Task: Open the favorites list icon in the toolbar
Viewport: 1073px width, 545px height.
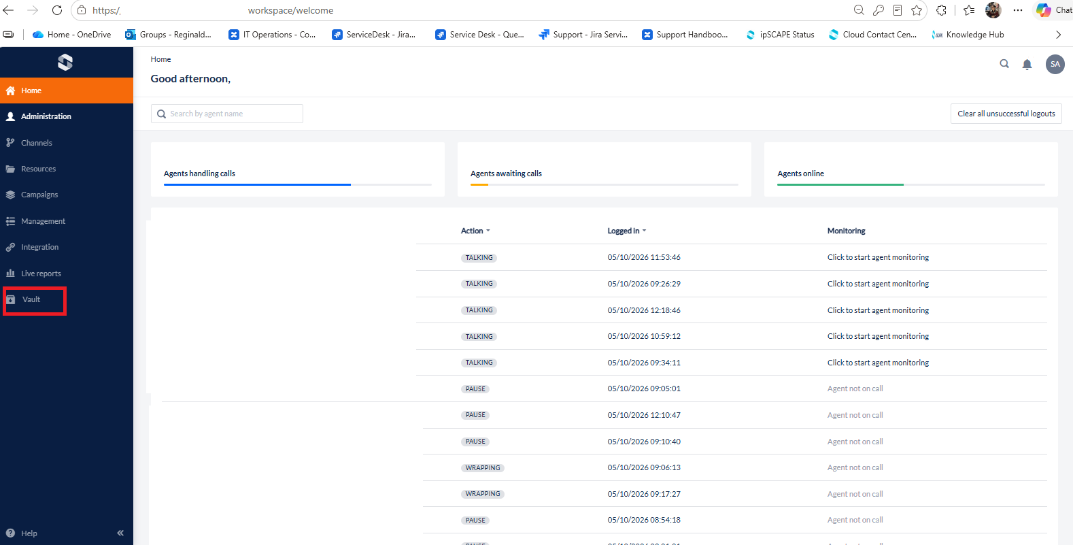Action: pos(969,10)
